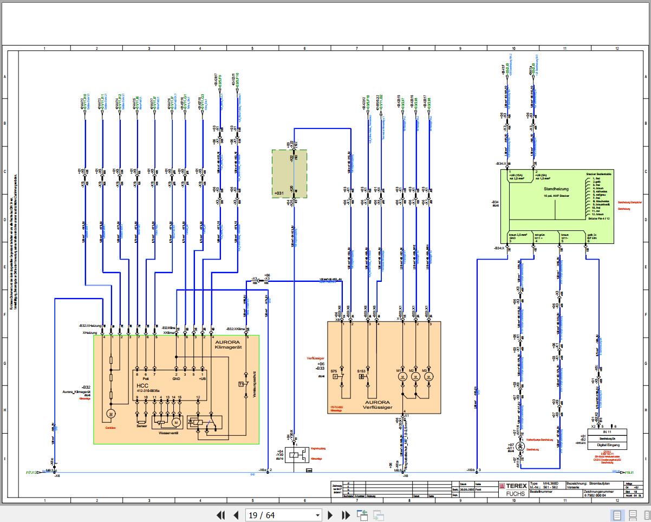Switch to single page view
This screenshot has width=651, height=522.
[x=616, y=515]
